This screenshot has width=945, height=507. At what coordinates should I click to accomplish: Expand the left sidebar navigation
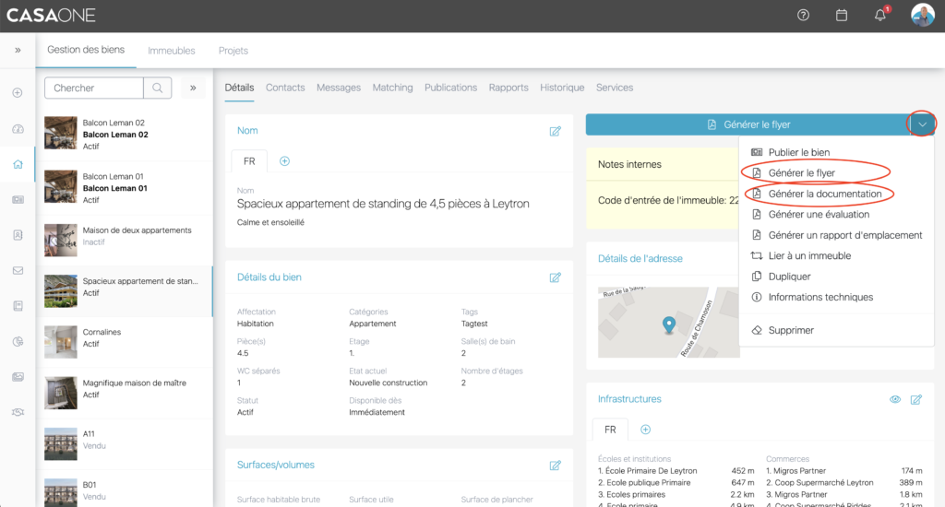coord(18,51)
